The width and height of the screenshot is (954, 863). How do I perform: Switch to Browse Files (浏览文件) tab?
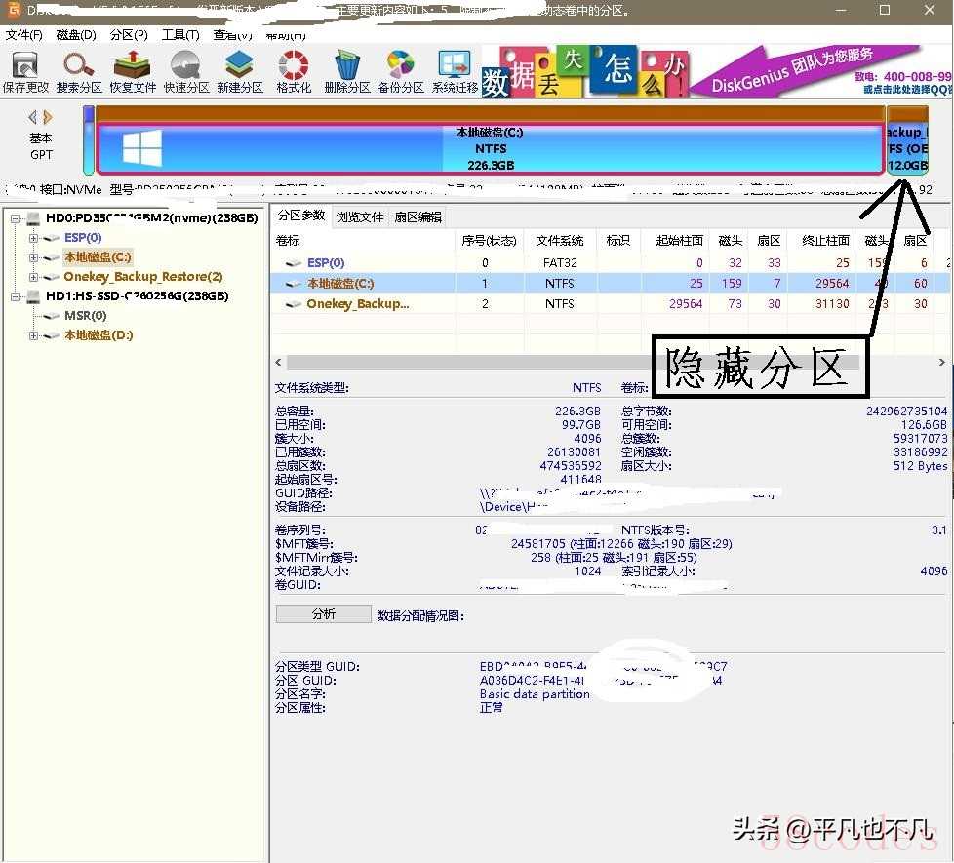click(x=360, y=217)
